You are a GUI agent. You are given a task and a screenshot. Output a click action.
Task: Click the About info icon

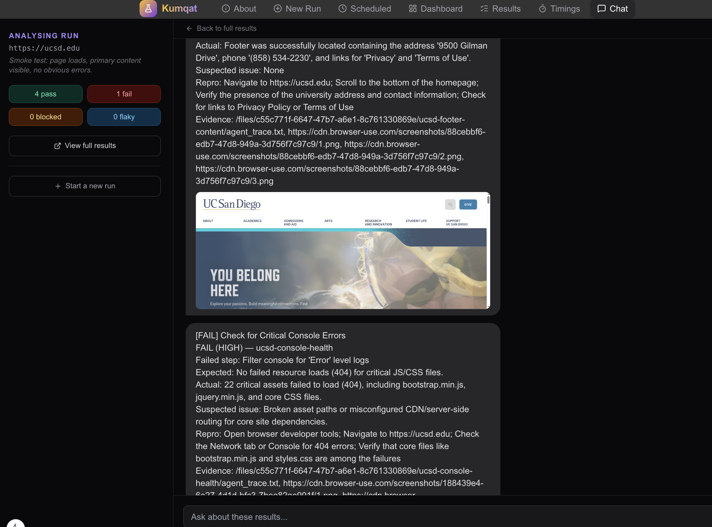[x=226, y=9]
